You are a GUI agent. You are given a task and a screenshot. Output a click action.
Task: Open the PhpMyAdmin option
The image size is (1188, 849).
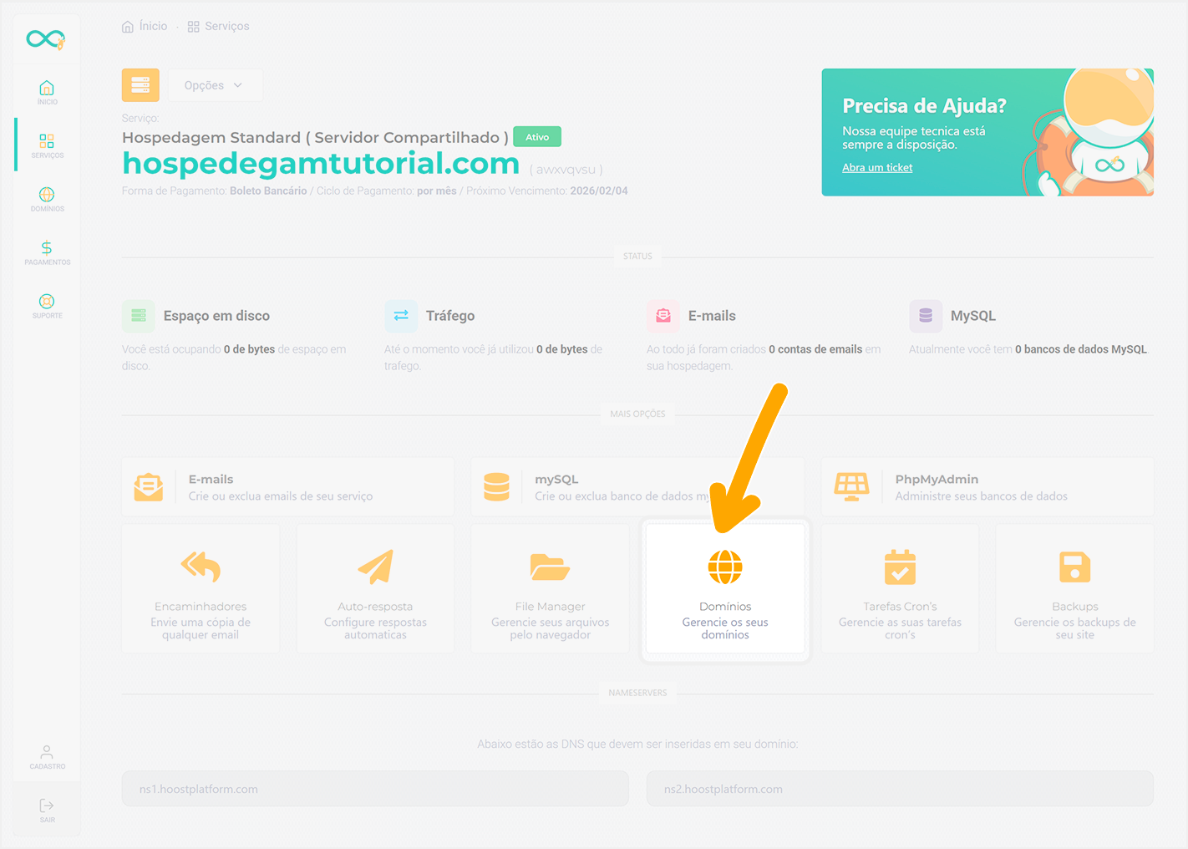point(987,486)
